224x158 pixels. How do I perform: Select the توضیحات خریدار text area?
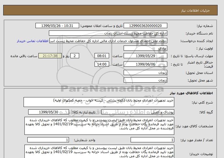pyautogui.click(x=99, y=152)
